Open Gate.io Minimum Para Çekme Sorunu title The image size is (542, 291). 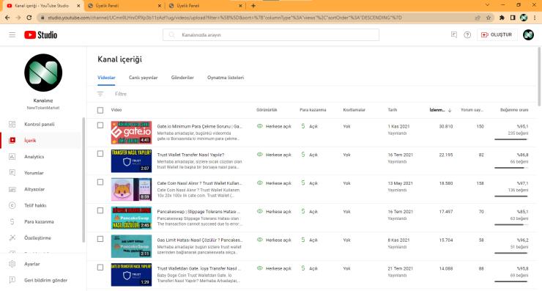199,127
